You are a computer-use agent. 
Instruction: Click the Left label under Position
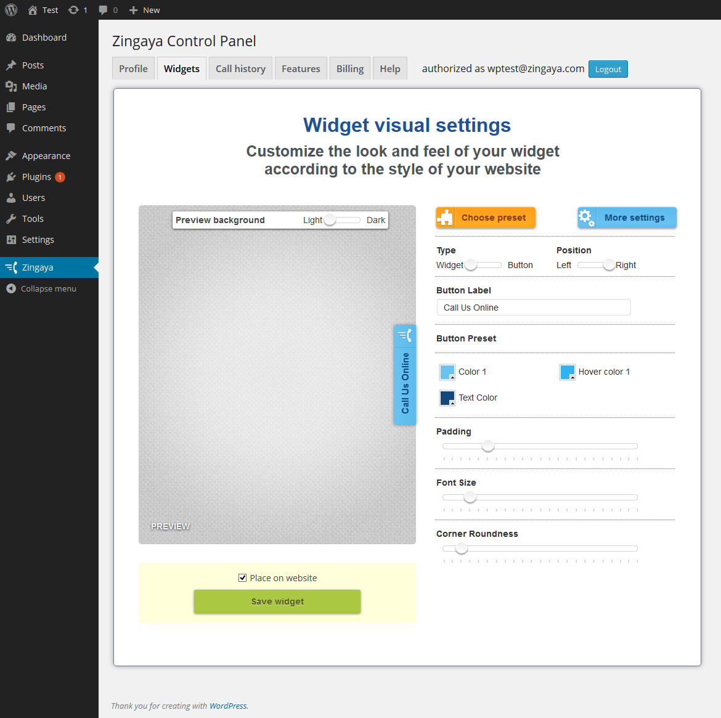click(564, 265)
